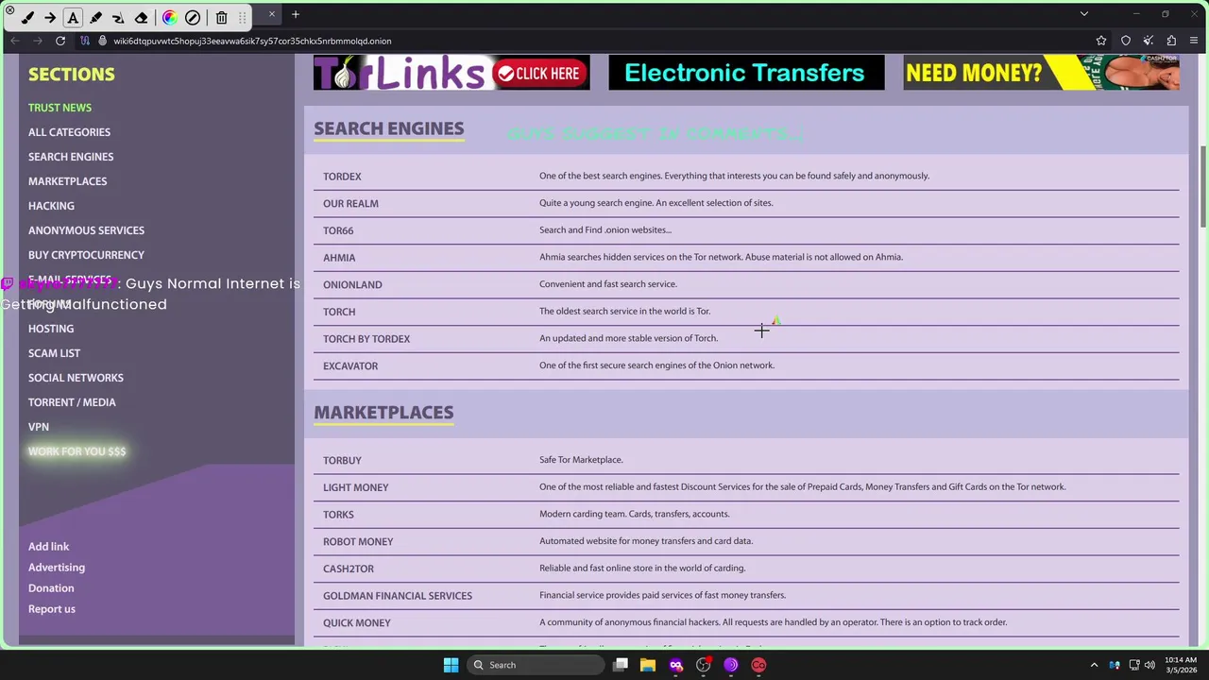
Task: Select the eraser tool
Action: point(141,17)
